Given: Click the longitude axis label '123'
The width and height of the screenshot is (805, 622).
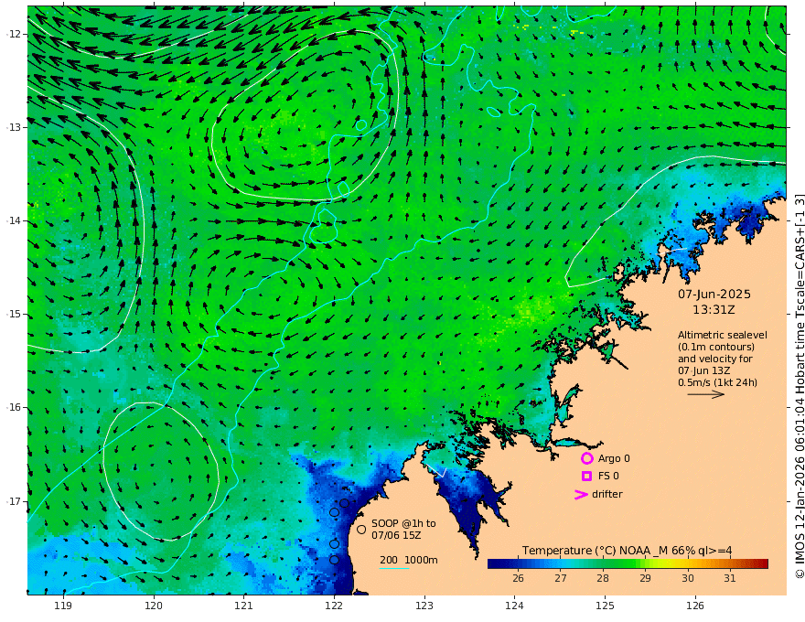Looking at the screenshot, I should (424, 606).
